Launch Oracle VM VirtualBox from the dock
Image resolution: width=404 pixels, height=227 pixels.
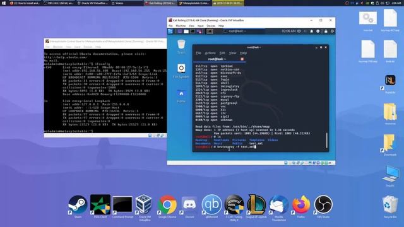(145, 205)
